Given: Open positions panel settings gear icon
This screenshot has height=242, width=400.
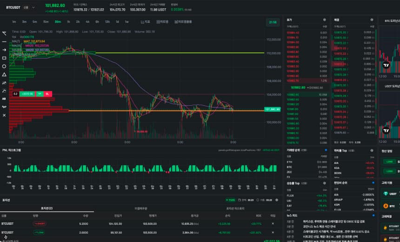Looking at the screenshot, I should 276,200.
